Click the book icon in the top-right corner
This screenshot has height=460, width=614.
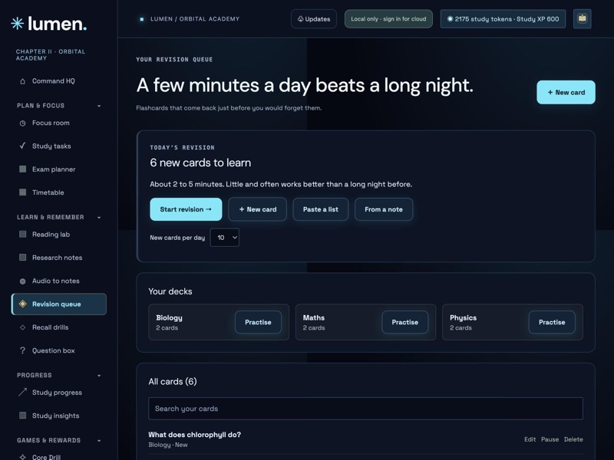pyautogui.click(x=583, y=18)
